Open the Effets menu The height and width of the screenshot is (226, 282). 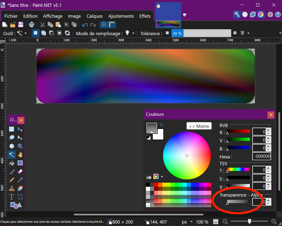coord(145,16)
